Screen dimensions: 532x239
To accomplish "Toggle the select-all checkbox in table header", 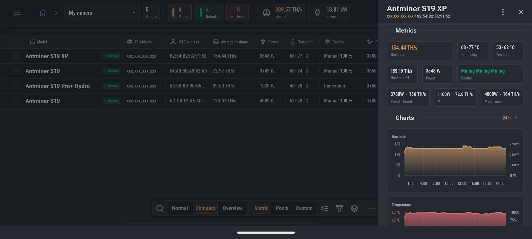I will tap(16, 42).
